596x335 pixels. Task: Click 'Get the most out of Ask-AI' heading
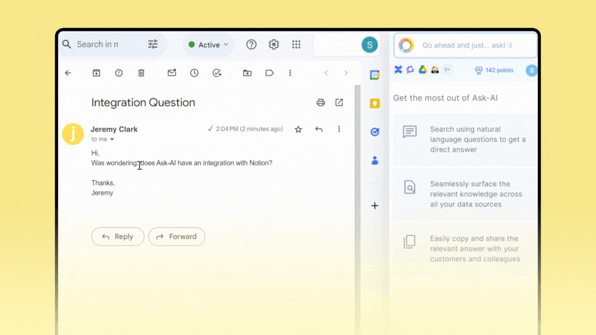(445, 98)
